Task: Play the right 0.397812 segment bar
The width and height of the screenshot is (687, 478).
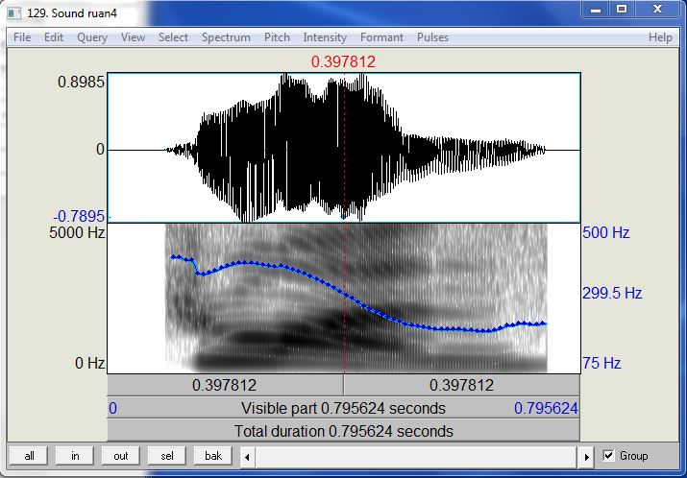Action: pyautogui.click(x=462, y=385)
